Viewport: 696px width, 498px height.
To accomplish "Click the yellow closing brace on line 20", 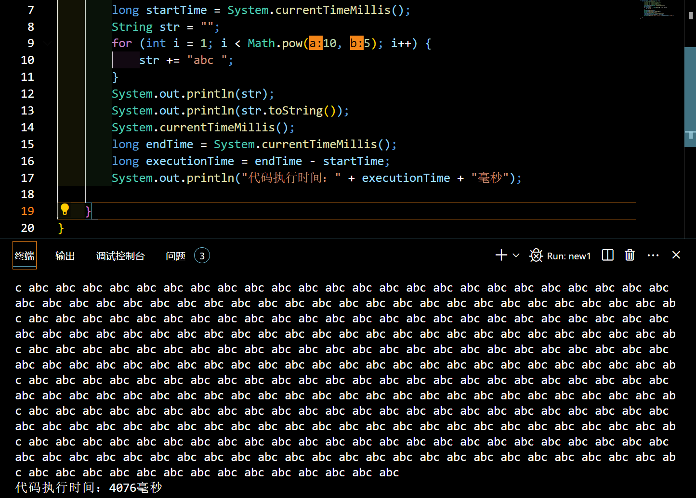I will pyautogui.click(x=61, y=228).
